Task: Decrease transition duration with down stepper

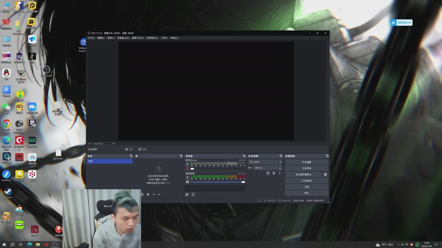Action: click(x=280, y=169)
